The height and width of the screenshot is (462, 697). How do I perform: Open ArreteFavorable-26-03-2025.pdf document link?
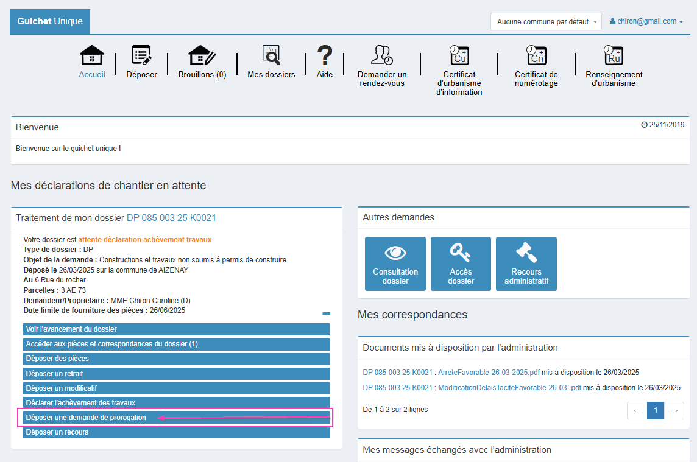click(x=489, y=373)
